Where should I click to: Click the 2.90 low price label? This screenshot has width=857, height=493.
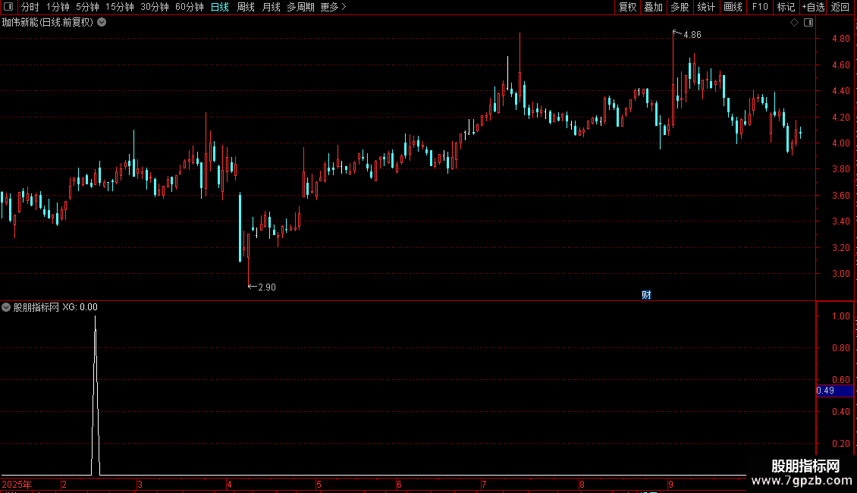click(267, 287)
